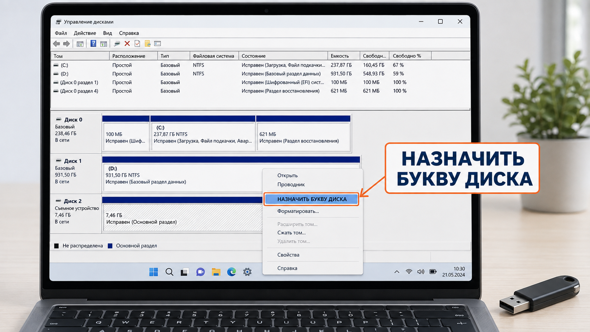Click the Wi-Fi tray icon
This screenshot has width=590, height=332.
point(409,271)
